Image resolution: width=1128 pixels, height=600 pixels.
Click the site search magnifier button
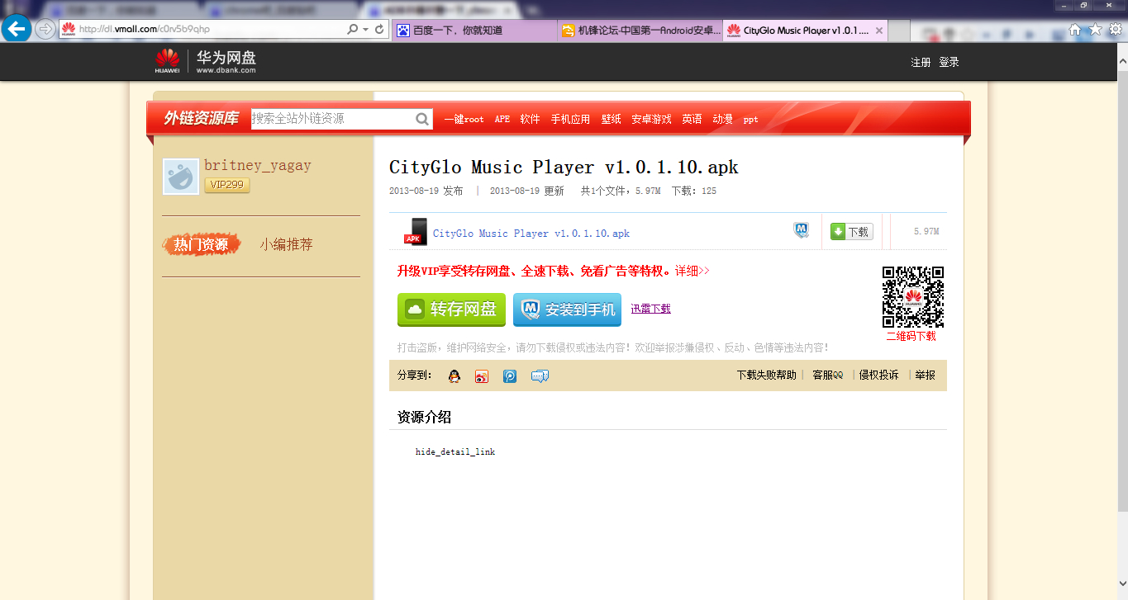(x=423, y=120)
